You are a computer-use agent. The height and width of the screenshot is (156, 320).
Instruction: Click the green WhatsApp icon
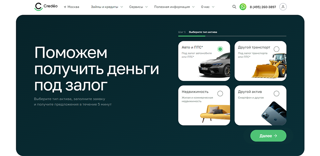pos(243,7)
